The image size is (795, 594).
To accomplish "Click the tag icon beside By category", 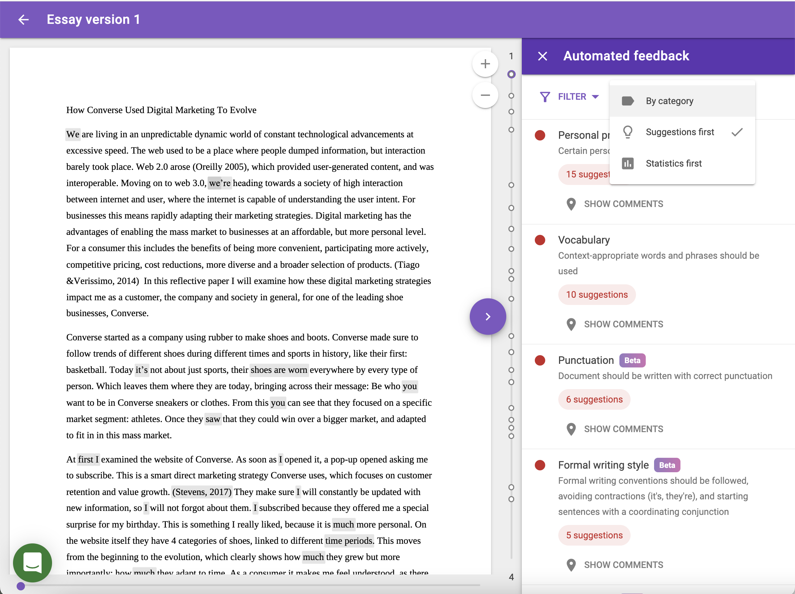I will pos(628,101).
